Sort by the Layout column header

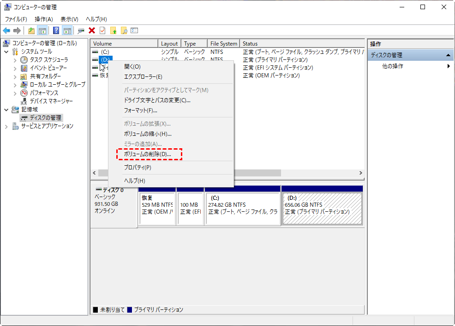tap(169, 43)
